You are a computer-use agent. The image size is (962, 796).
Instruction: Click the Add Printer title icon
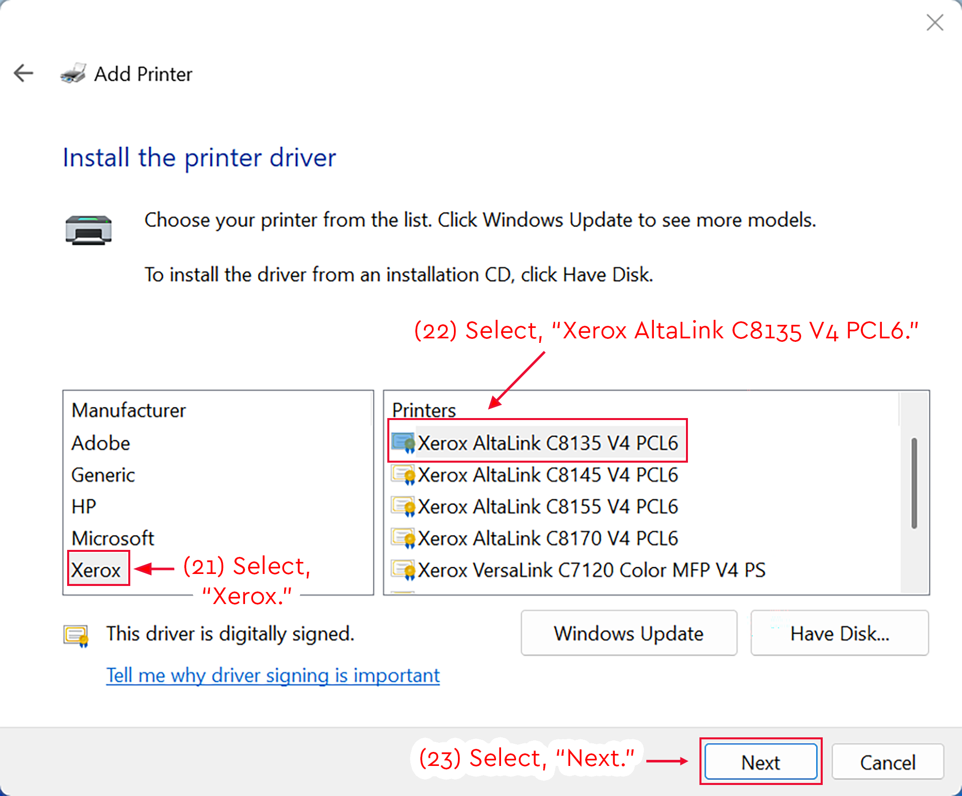tap(74, 73)
